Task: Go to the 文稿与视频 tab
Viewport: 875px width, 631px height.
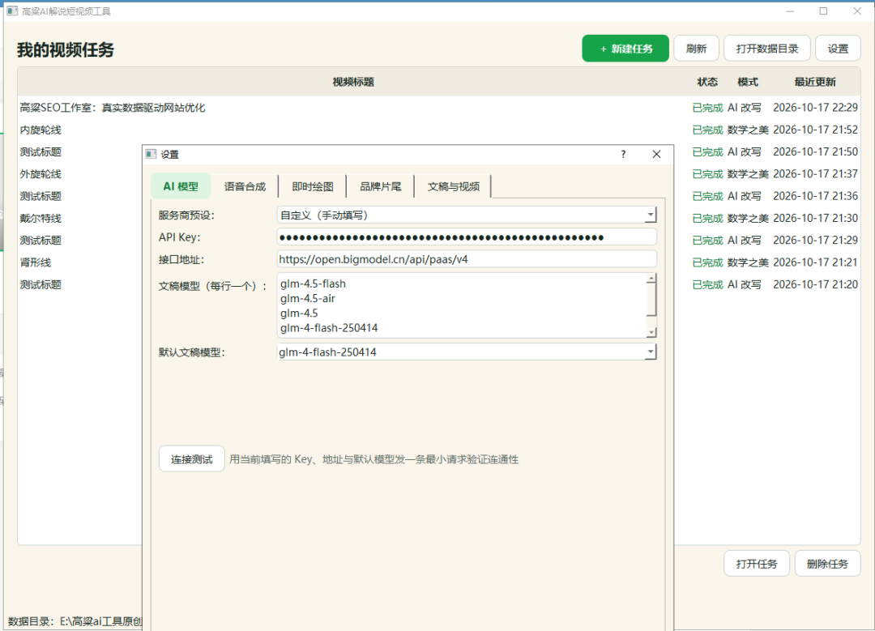Action: click(x=454, y=186)
